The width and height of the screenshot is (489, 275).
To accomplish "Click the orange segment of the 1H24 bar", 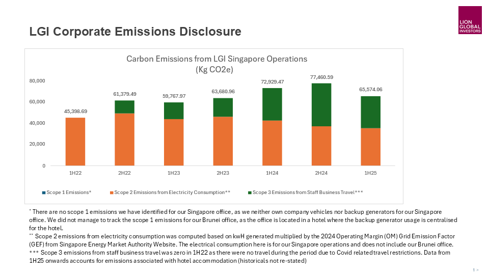I will click(x=272, y=143).
